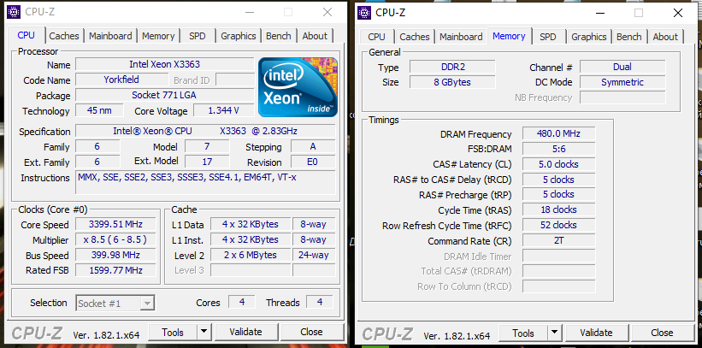
Task: Click the Package value Socket 771 LGA
Action: [165, 95]
